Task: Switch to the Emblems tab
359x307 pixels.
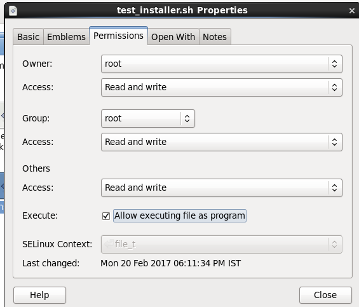Action: point(66,37)
